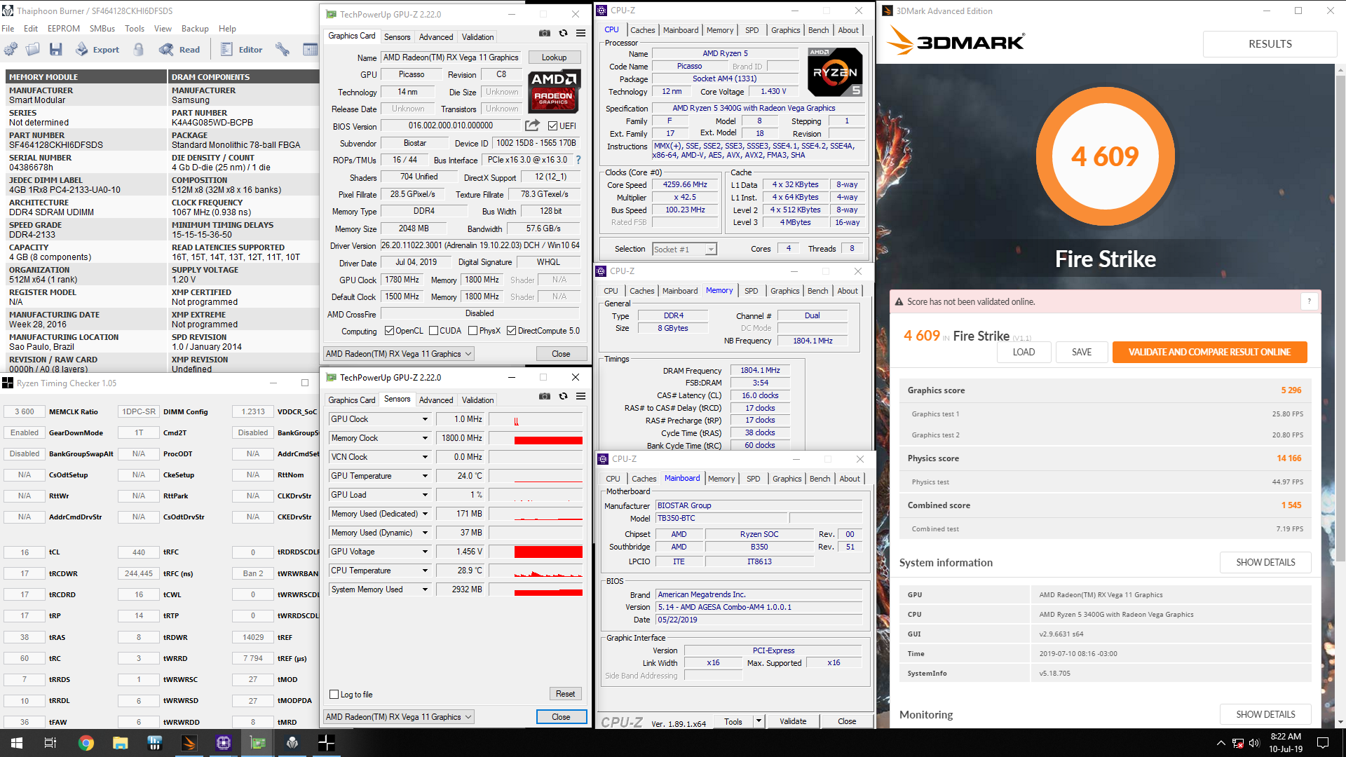Open Windows Start menu
Viewport: 1346px width, 757px height.
coord(17,743)
